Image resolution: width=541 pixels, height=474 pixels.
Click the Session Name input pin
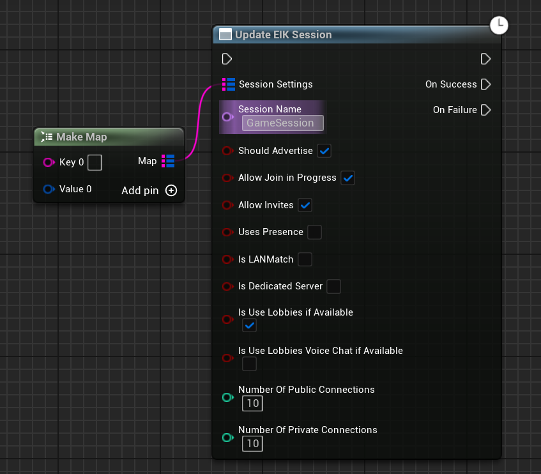pos(227,117)
